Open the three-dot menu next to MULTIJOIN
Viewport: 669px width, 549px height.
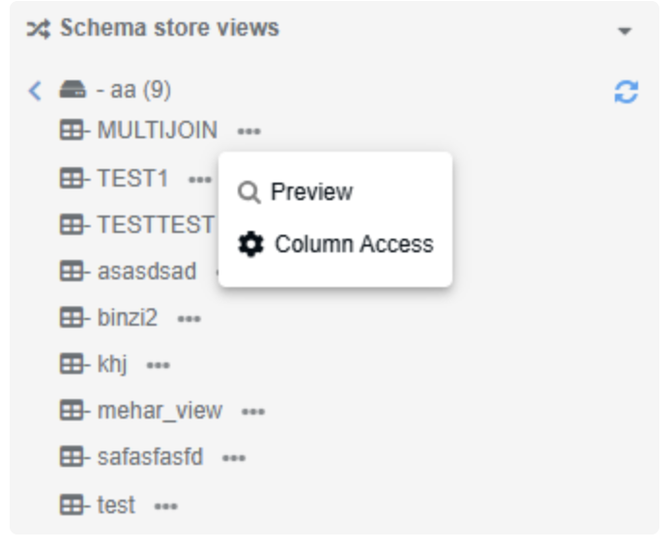[248, 130]
